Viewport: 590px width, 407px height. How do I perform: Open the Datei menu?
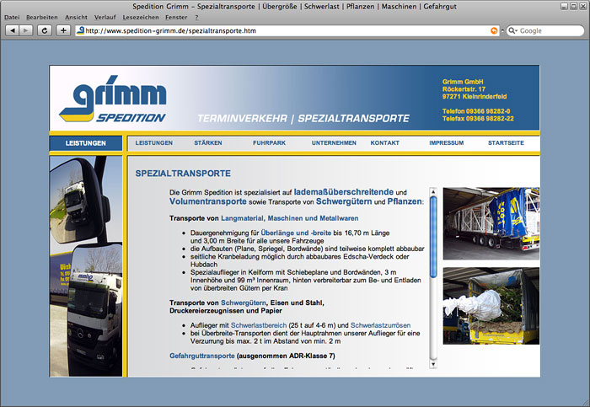click(x=12, y=18)
